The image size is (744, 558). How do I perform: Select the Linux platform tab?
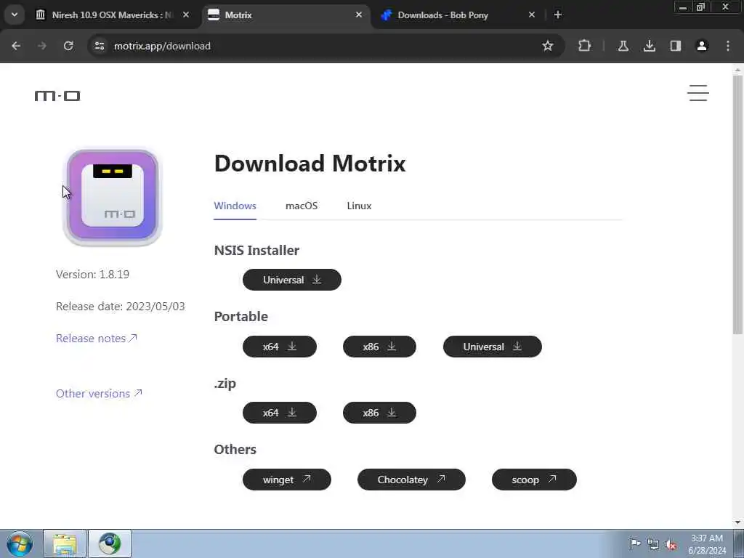(359, 206)
